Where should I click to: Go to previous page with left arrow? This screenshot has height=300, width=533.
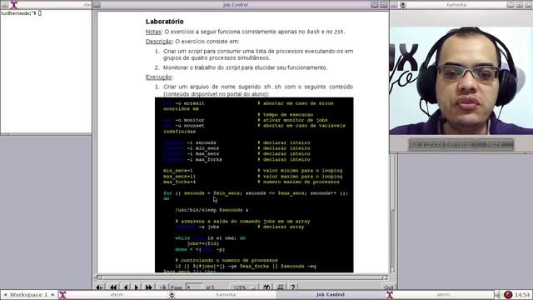tap(126, 287)
